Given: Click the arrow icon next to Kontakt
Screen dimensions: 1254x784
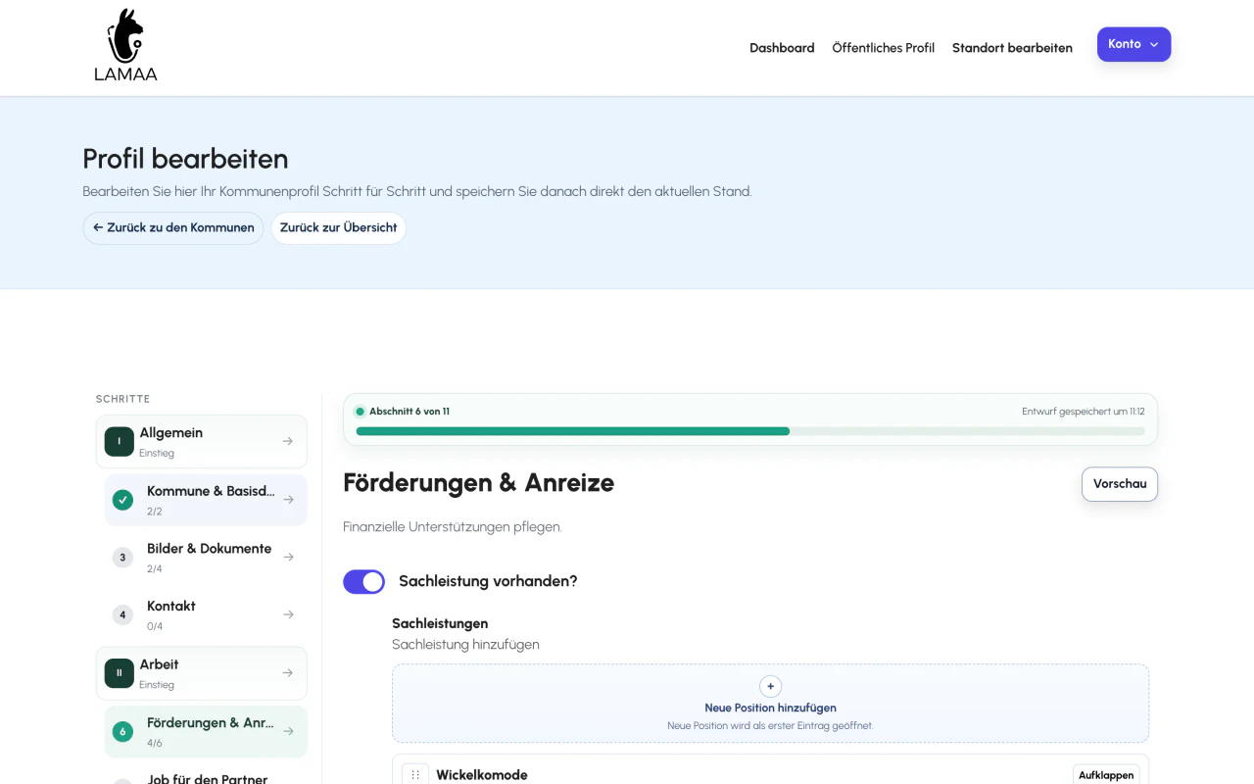Looking at the screenshot, I should (288, 614).
